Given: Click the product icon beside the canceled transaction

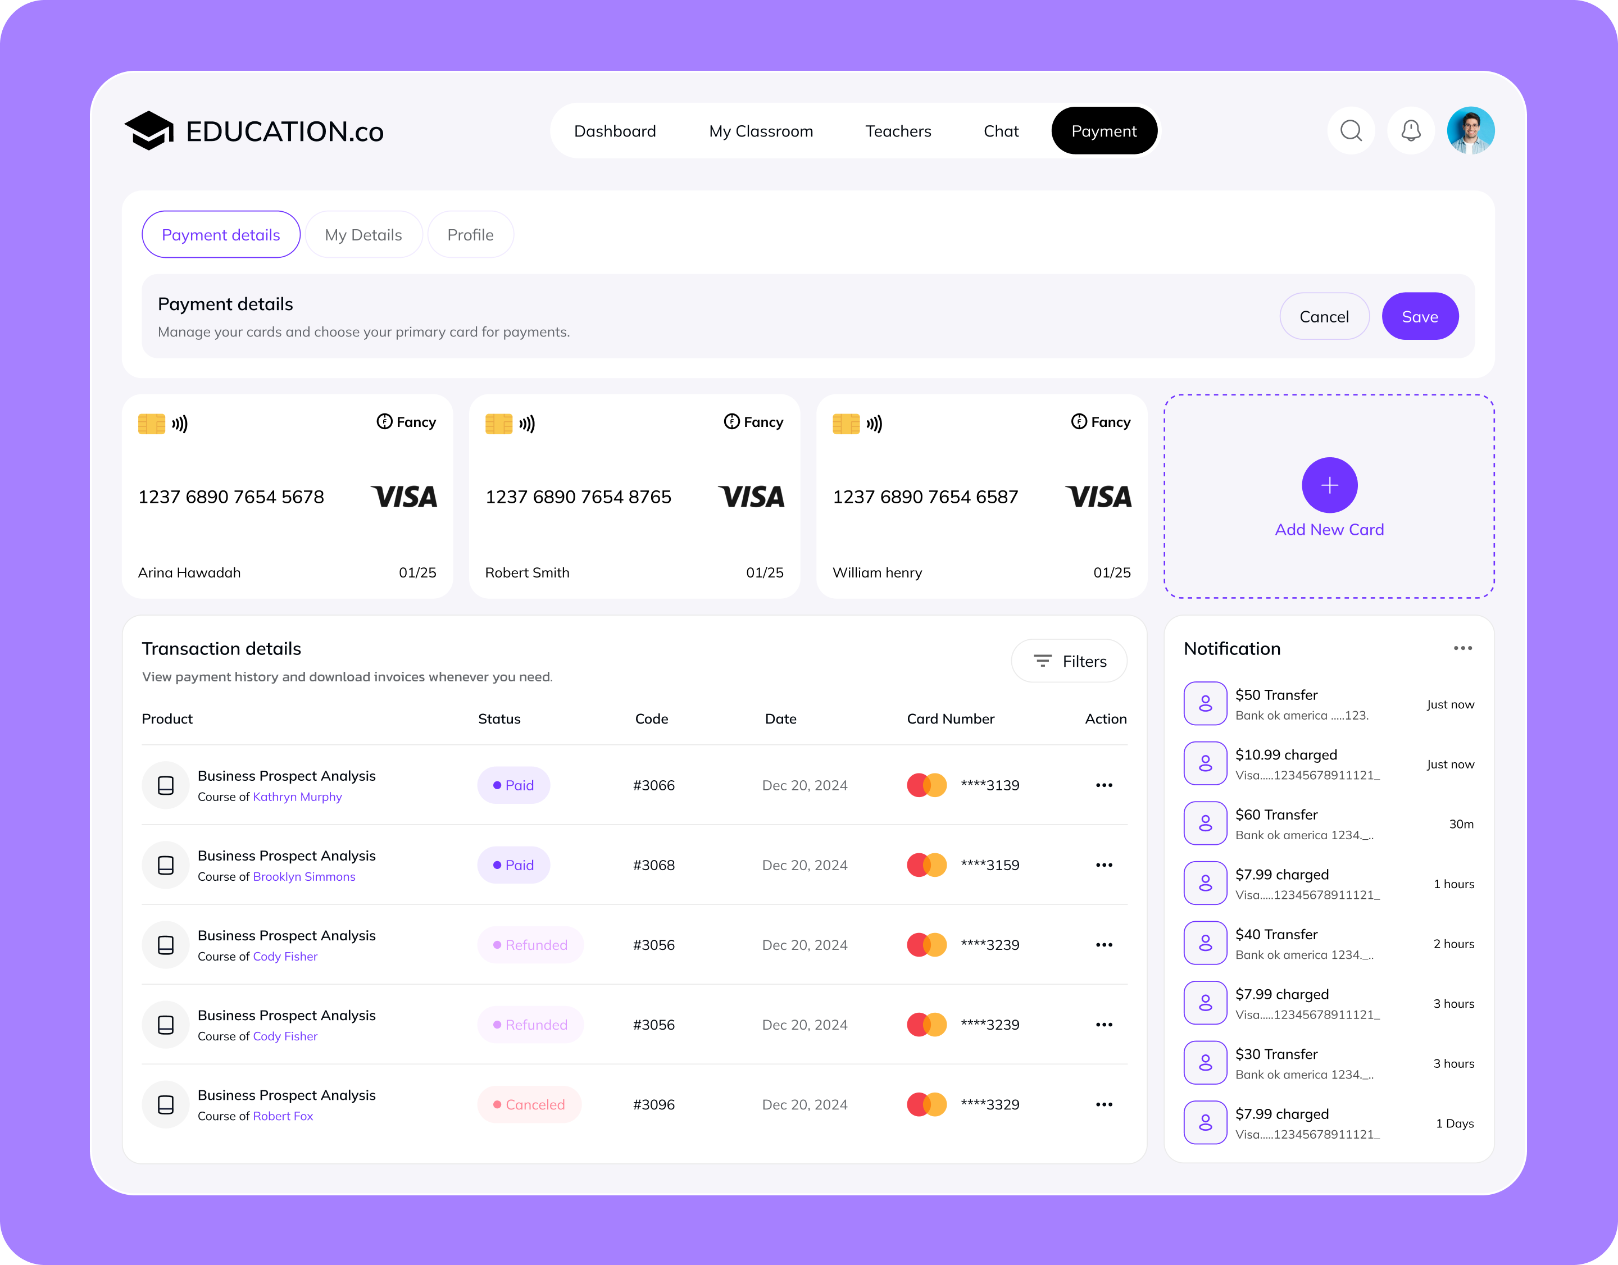Looking at the screenshot, I should pos(165,1104).
